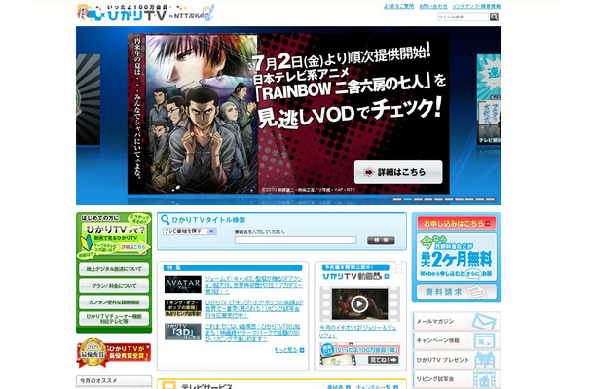Open キャンペーン情報
Screen dimensions: 594x389
pos(456,340)
